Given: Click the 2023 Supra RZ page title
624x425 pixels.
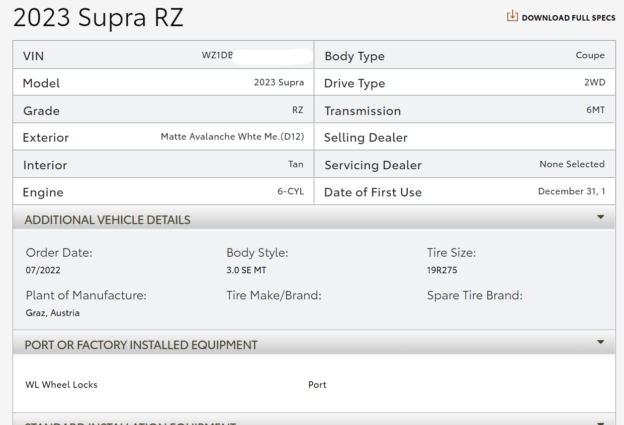Looking at the screenshot, I should [x=99, y=18].
